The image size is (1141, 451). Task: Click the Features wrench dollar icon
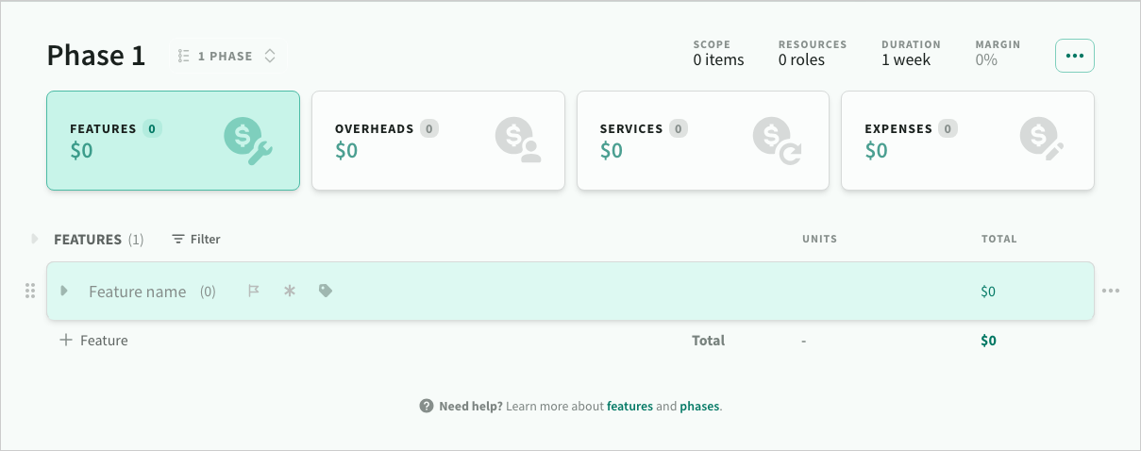point(248,141)
